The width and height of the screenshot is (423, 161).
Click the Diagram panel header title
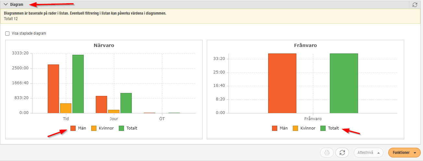click(x=17, y=5)
